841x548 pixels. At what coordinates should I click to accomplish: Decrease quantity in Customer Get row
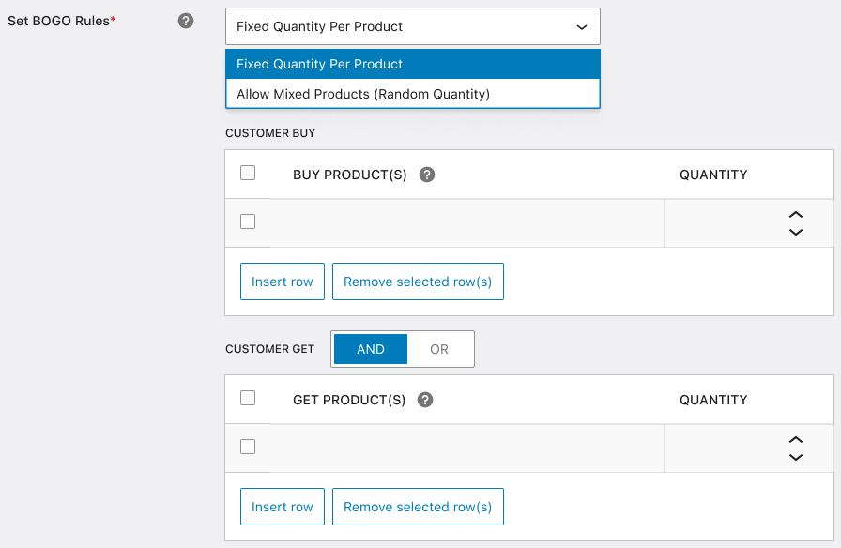[x=796, y=457]
